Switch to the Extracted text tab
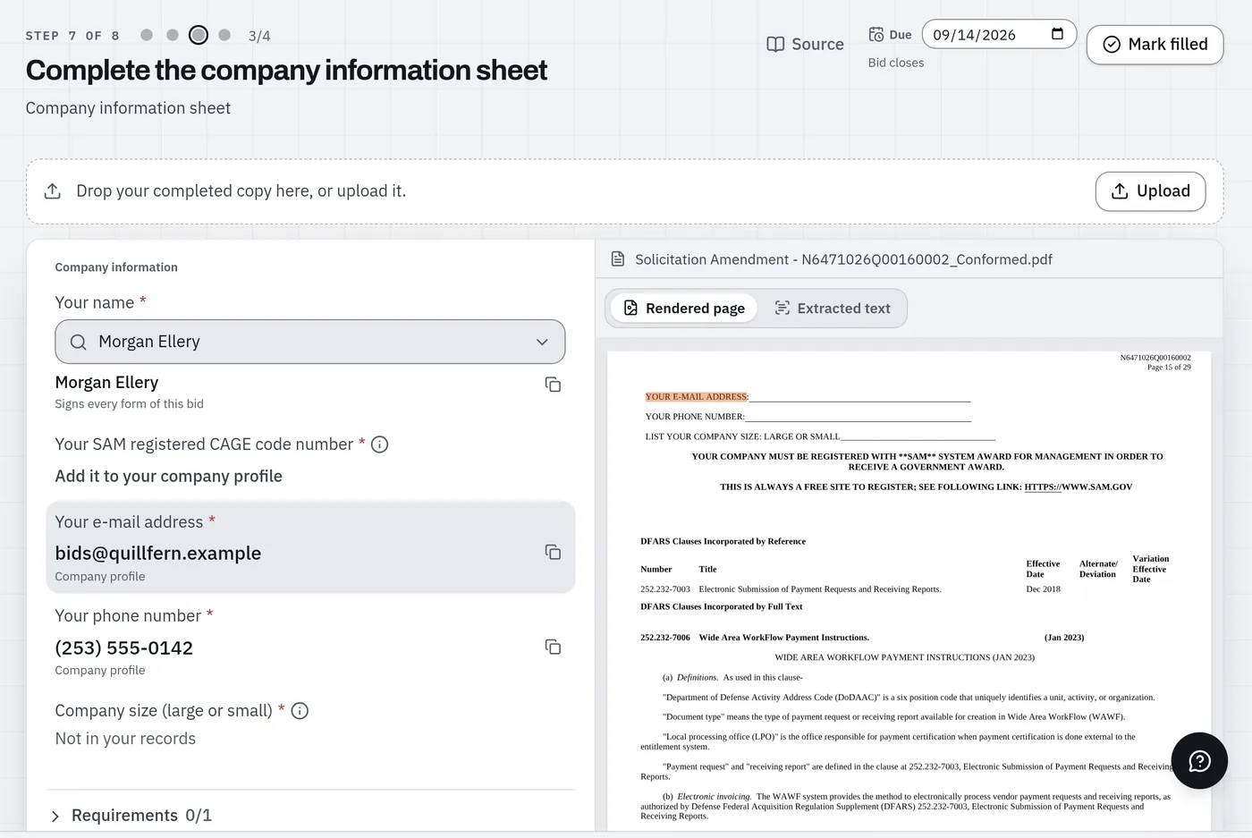 [x=832, y=309]
